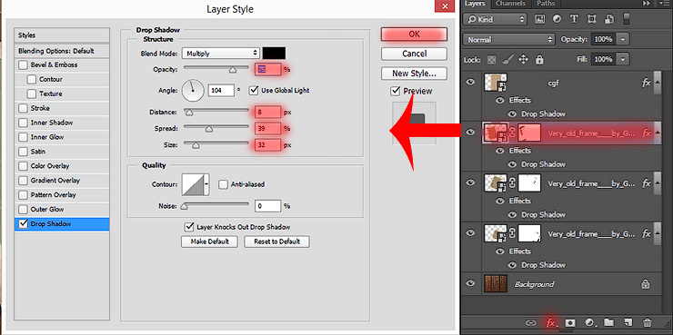Screen dimensions: 673x335
Task: Uncheck Layer Knocks Out Drop Shadow
Action: pos(188,227)
